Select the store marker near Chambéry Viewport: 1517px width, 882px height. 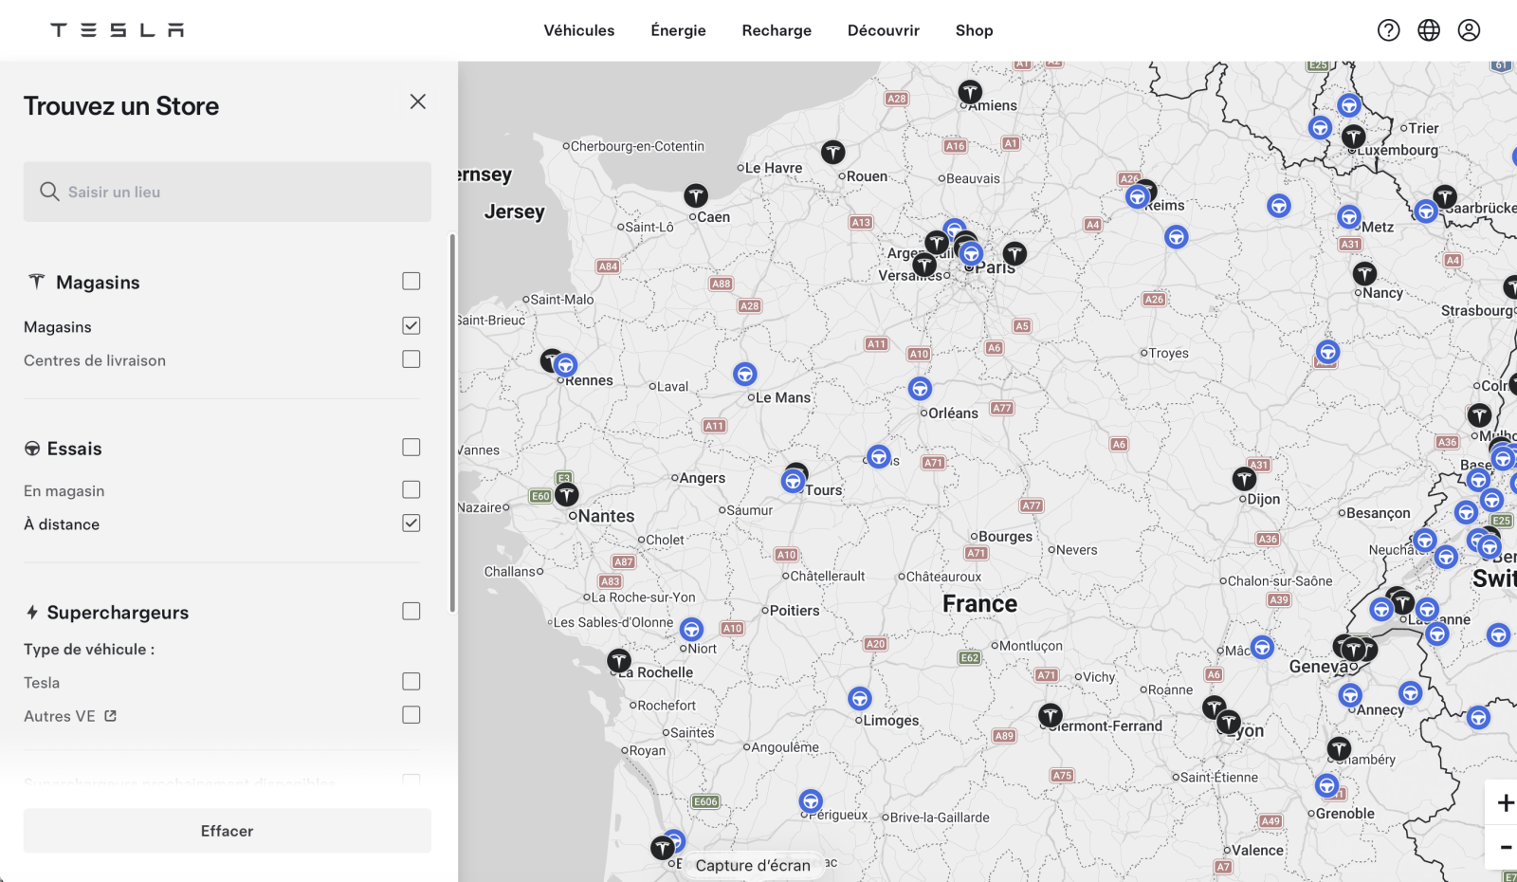coord(1339,748)
